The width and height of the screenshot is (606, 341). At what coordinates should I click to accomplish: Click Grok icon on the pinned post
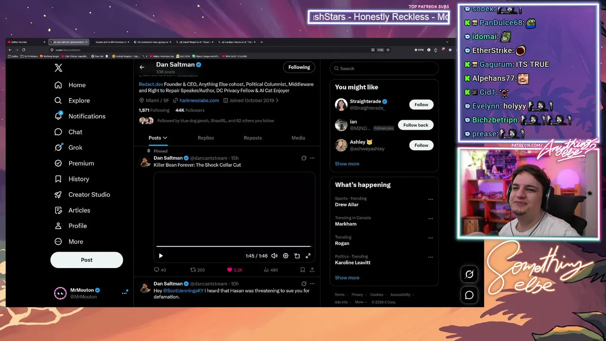tap(304, 158)
